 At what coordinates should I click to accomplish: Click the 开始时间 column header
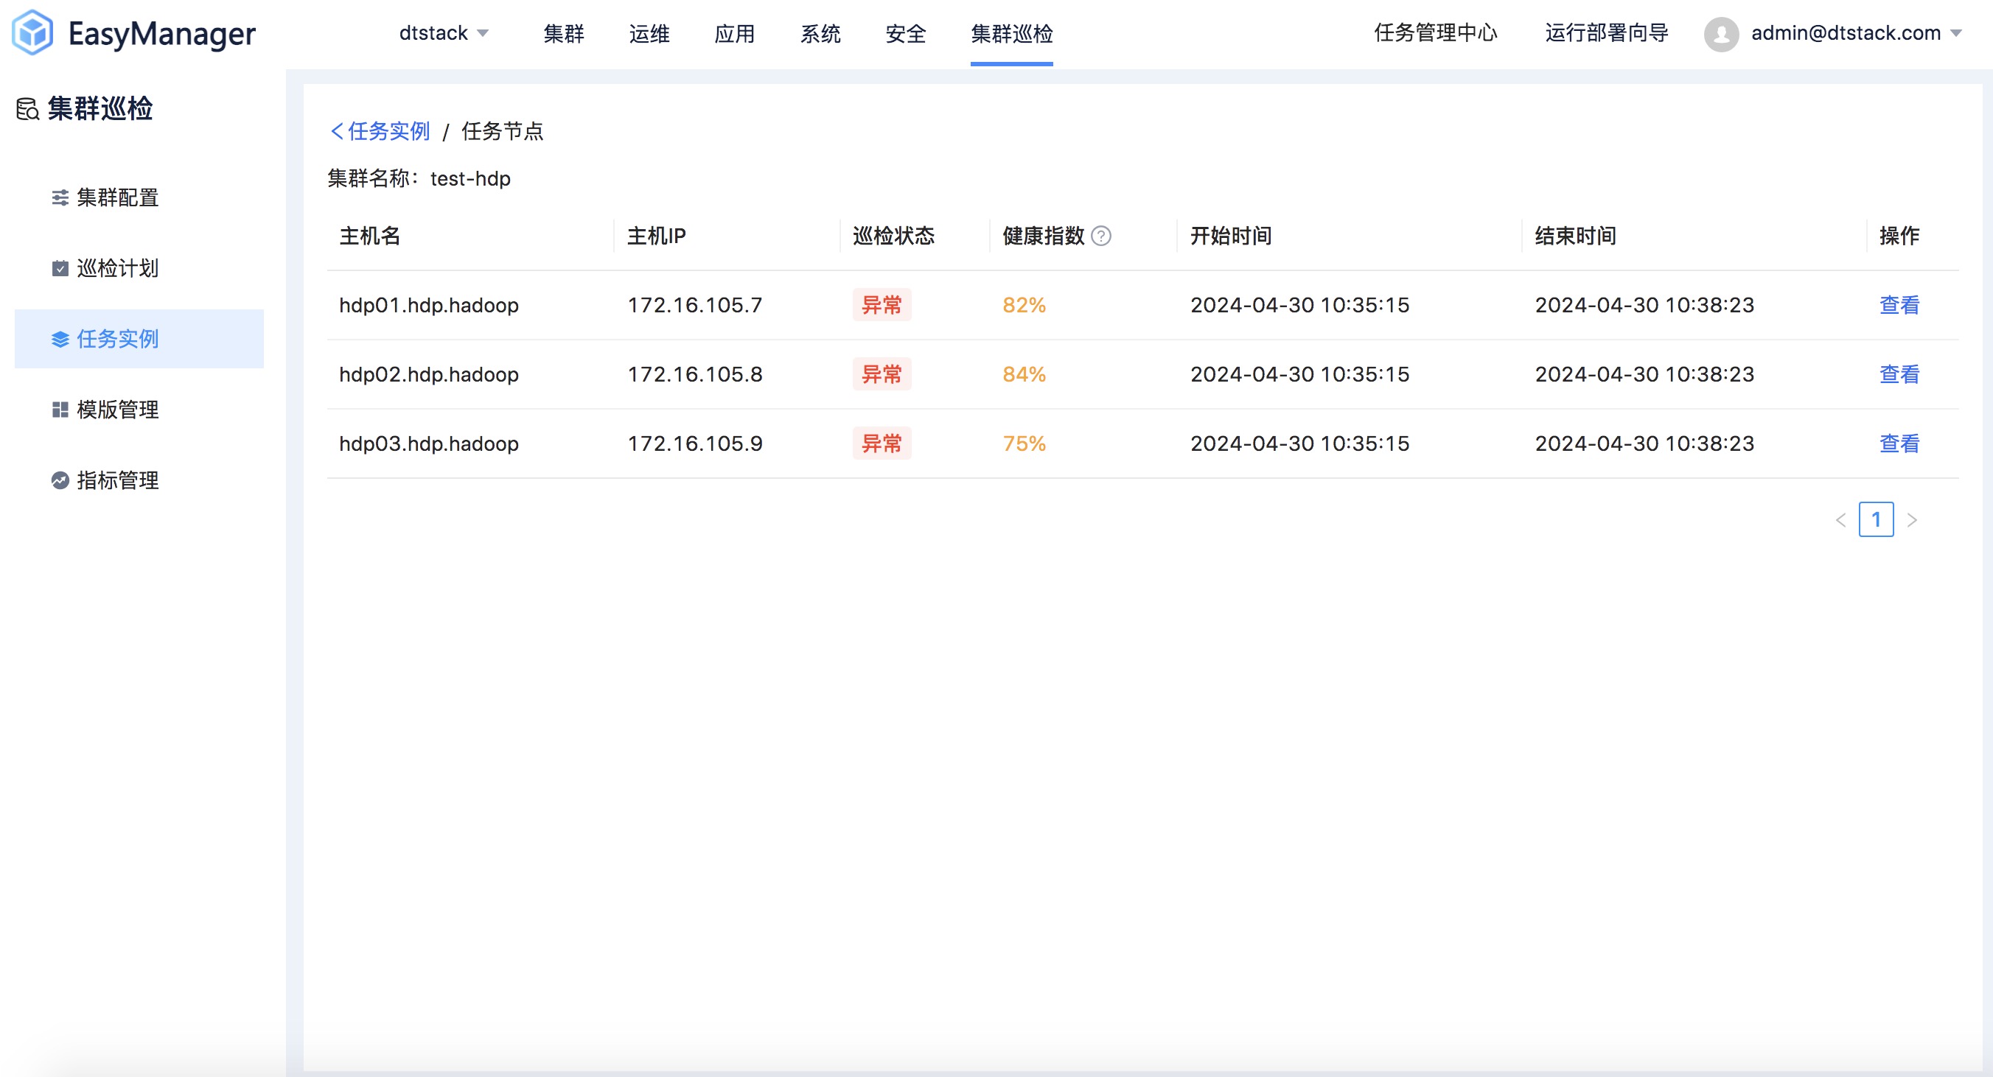tap(1231, 236)
